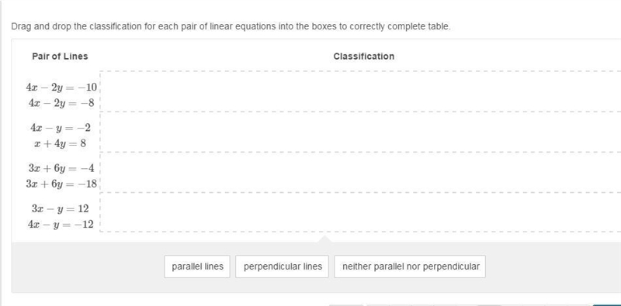Click the drag and drop instruction text
This screenshot has height=306, width=621.
click(x=231, y=26)
